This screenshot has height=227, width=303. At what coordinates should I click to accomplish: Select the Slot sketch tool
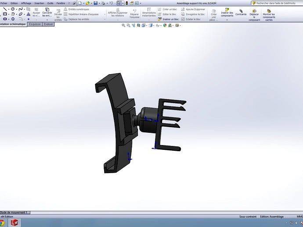[5, 19]
